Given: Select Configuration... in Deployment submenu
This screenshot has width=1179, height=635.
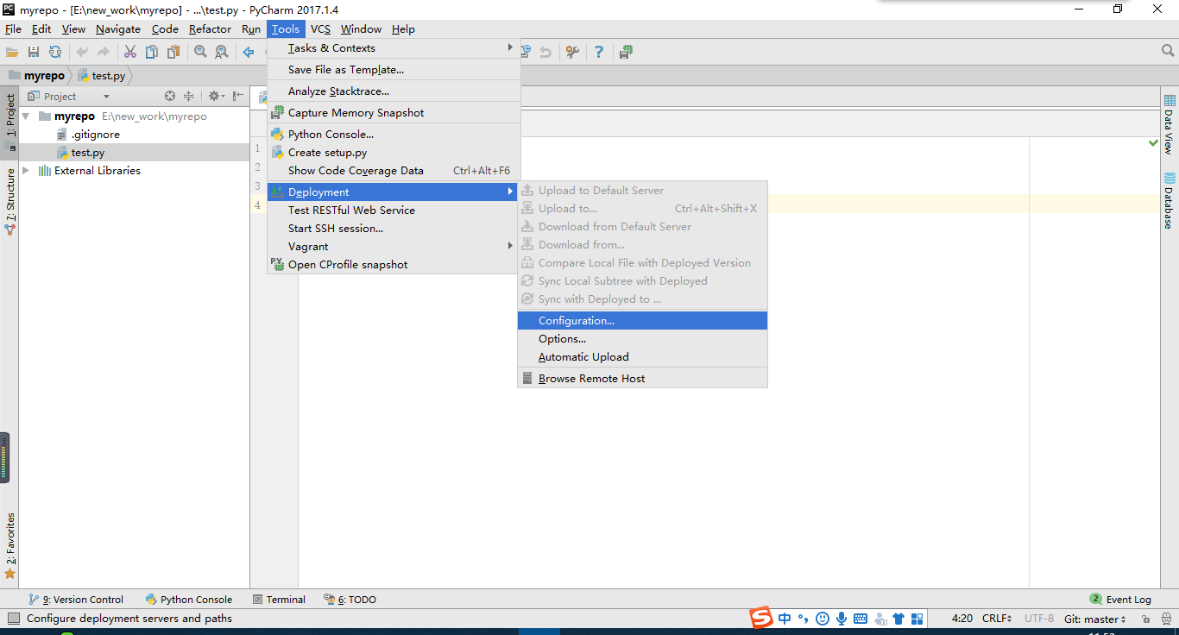Looking at the screenshot, I should point(642,321).
